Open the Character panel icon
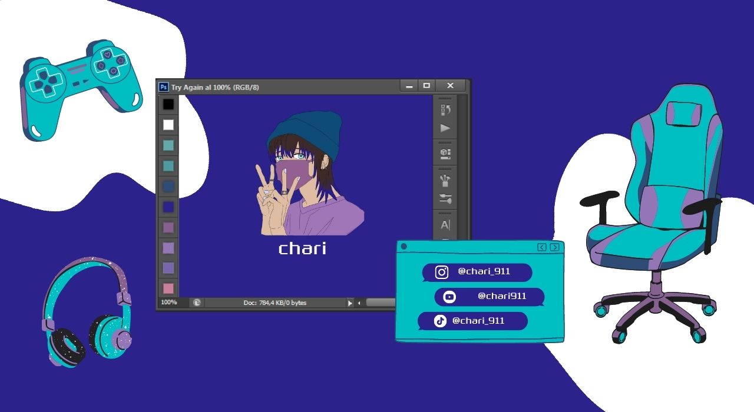Image resolution: width=754 pixels, height=412 pixels. point(445,224)
